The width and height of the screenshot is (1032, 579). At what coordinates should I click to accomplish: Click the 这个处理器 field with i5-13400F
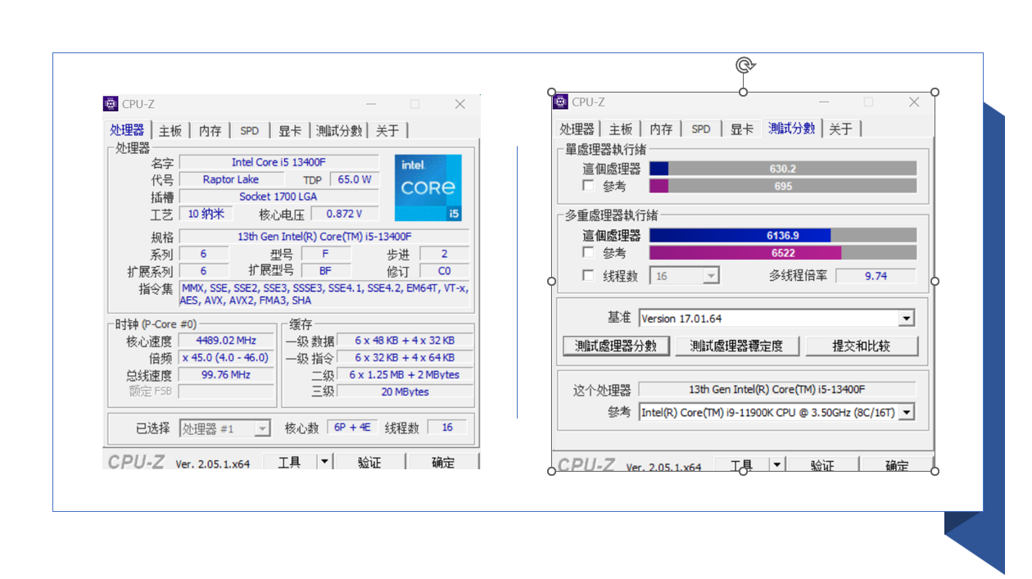point(777,389)
